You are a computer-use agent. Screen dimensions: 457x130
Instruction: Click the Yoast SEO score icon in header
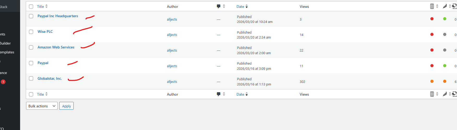click(x=432, y=6)
